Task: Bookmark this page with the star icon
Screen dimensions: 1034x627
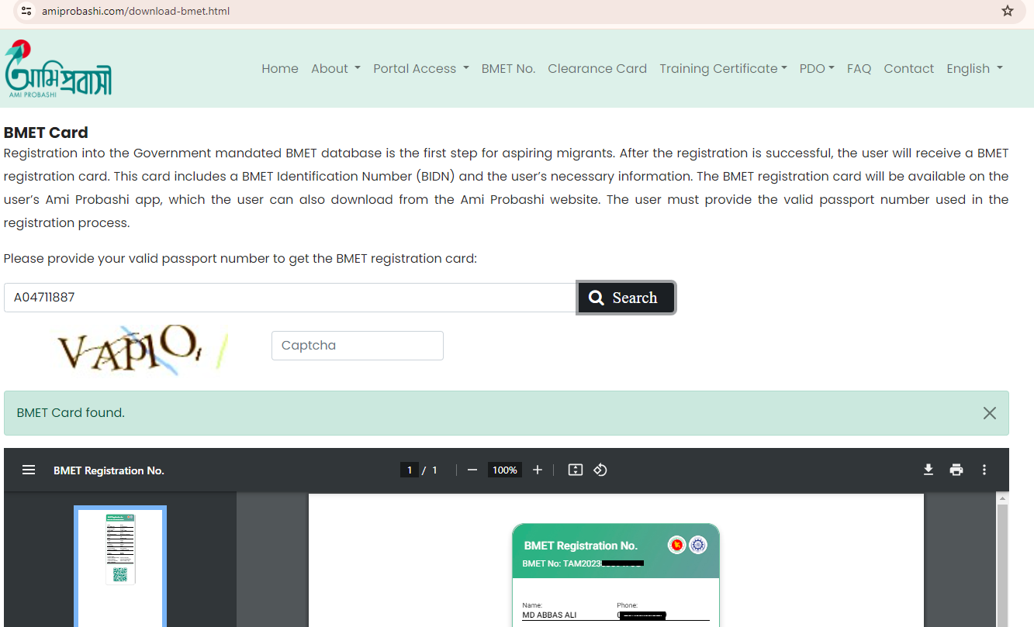Action: coord(1008,11)
